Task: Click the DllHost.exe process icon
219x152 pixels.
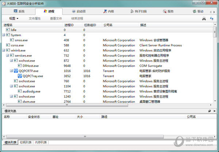Action: coord(20,66)
